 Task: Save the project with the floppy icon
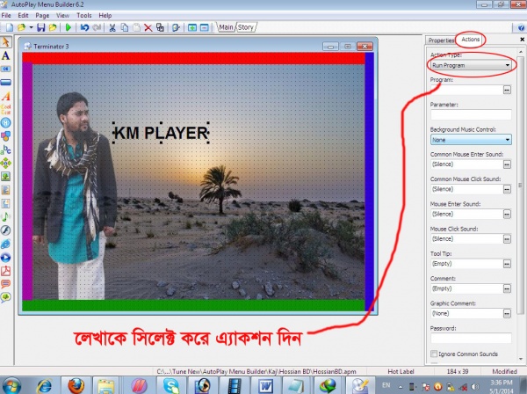click(40, 27)
